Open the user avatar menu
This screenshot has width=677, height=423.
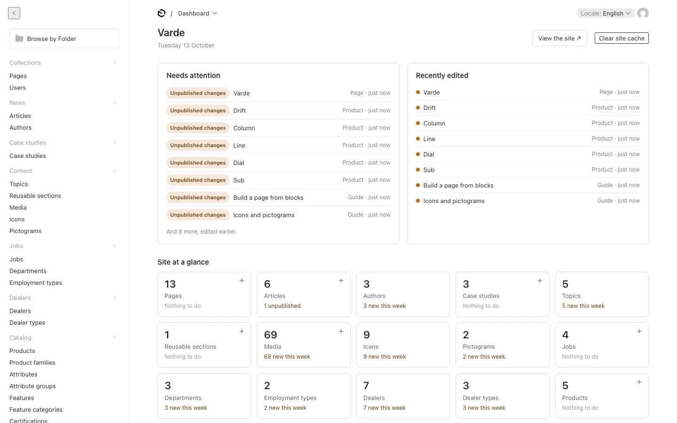click(x=643, y=13)
